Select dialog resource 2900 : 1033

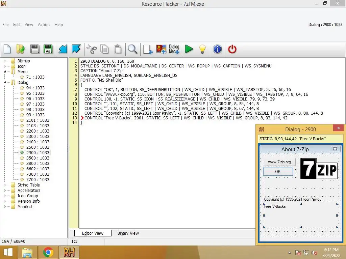(38, 153)
